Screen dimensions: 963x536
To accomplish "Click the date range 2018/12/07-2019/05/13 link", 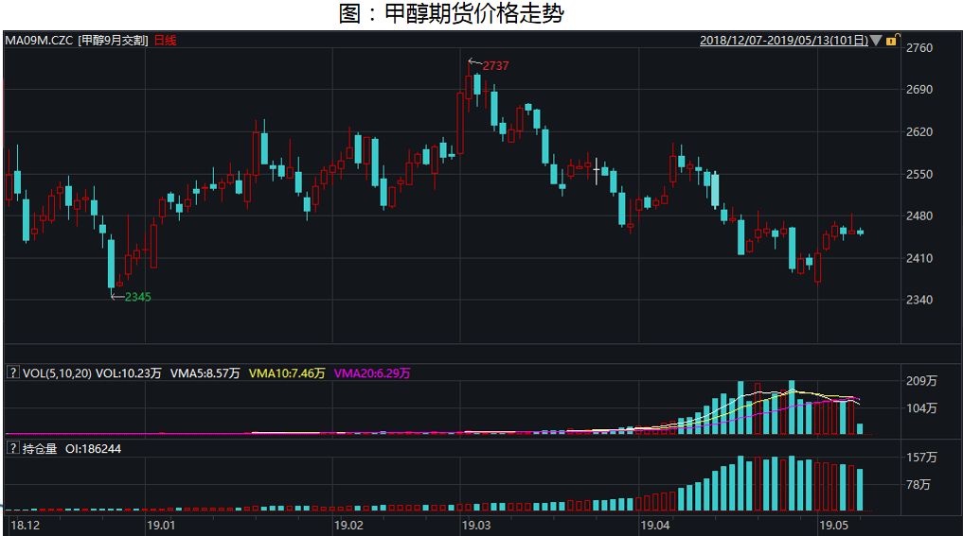I will pos(784,41).
